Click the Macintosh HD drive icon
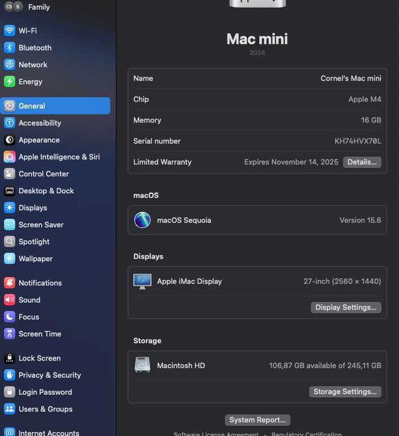 point(142,365)
